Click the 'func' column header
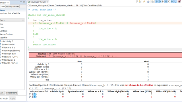This screenshot has width=182, height=102. 80,61
